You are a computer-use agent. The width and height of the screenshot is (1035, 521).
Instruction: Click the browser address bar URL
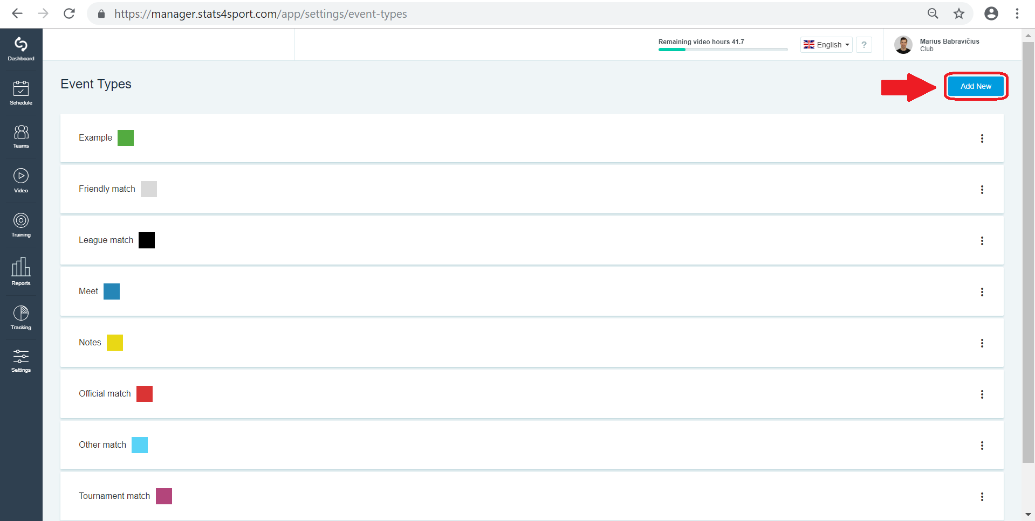[x=261, y=14]
